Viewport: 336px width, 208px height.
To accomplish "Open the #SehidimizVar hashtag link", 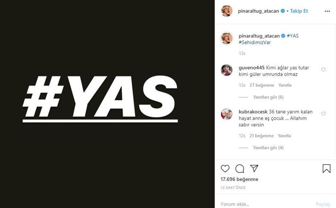I will point(255,42).
